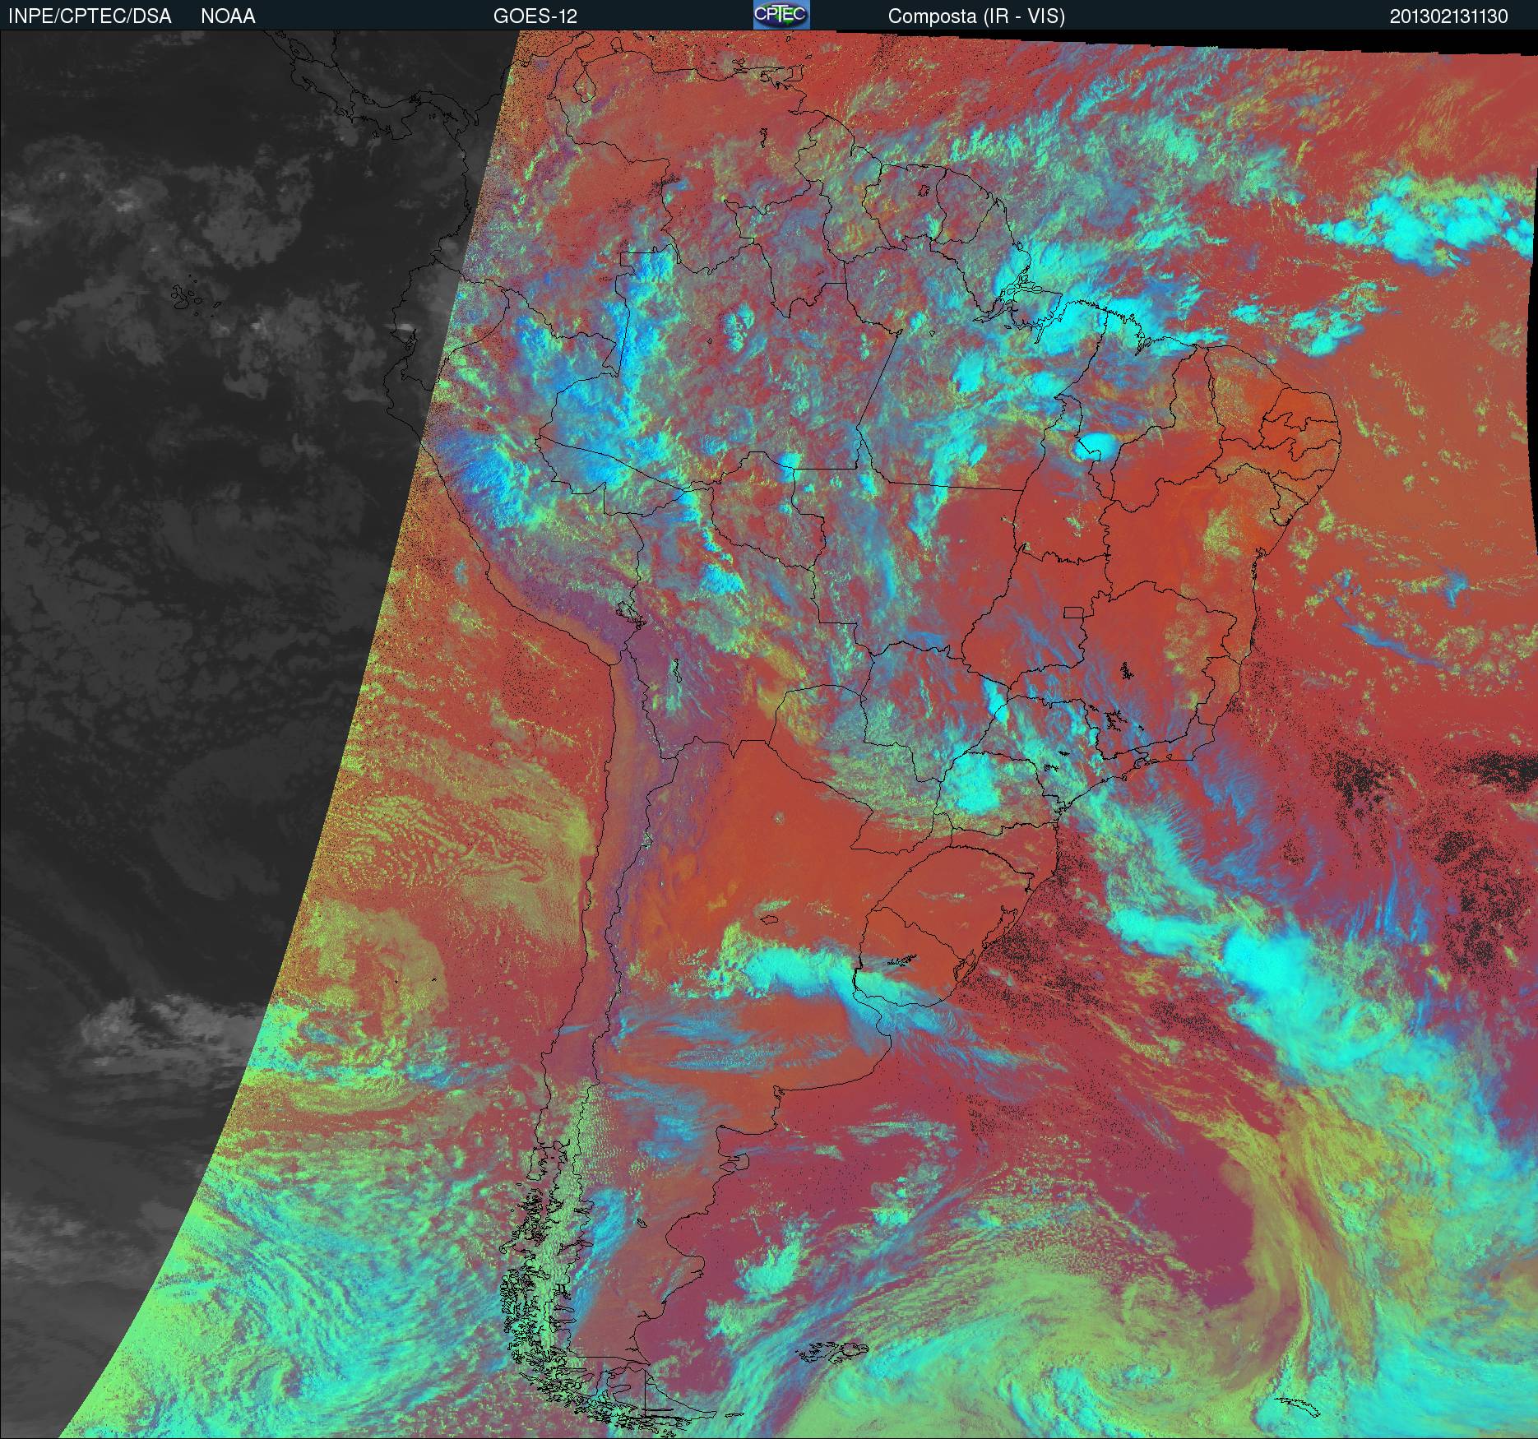Click the 'NOAA' label in the header

pos(228,16)
